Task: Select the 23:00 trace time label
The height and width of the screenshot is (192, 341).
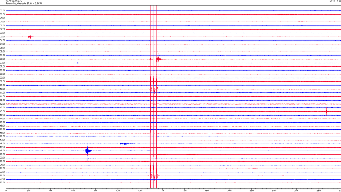Action: 2,179
